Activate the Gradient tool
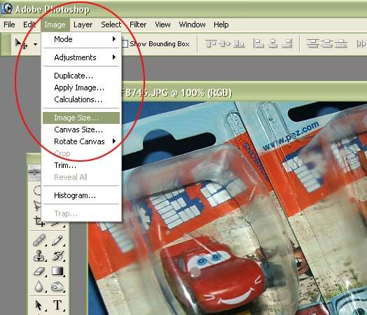Image resolution: width=367 pixels, height=315 pixels. coord(57,272)
